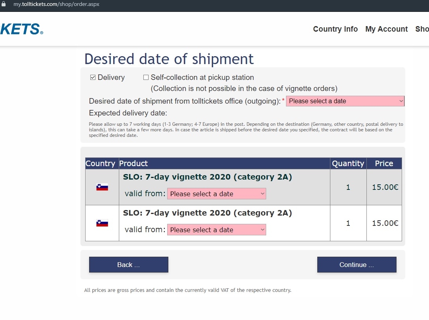Click the Quantity column header
The width and height of the screenshot is (429, 320).
[x=348, y=164]
